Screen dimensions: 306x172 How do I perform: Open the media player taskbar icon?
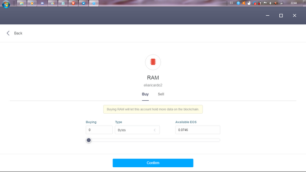(32, 3)
